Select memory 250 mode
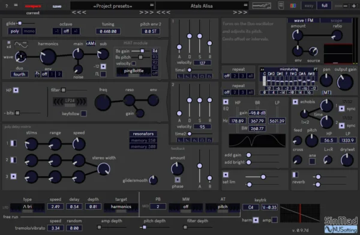 click(x=143, y=140)
